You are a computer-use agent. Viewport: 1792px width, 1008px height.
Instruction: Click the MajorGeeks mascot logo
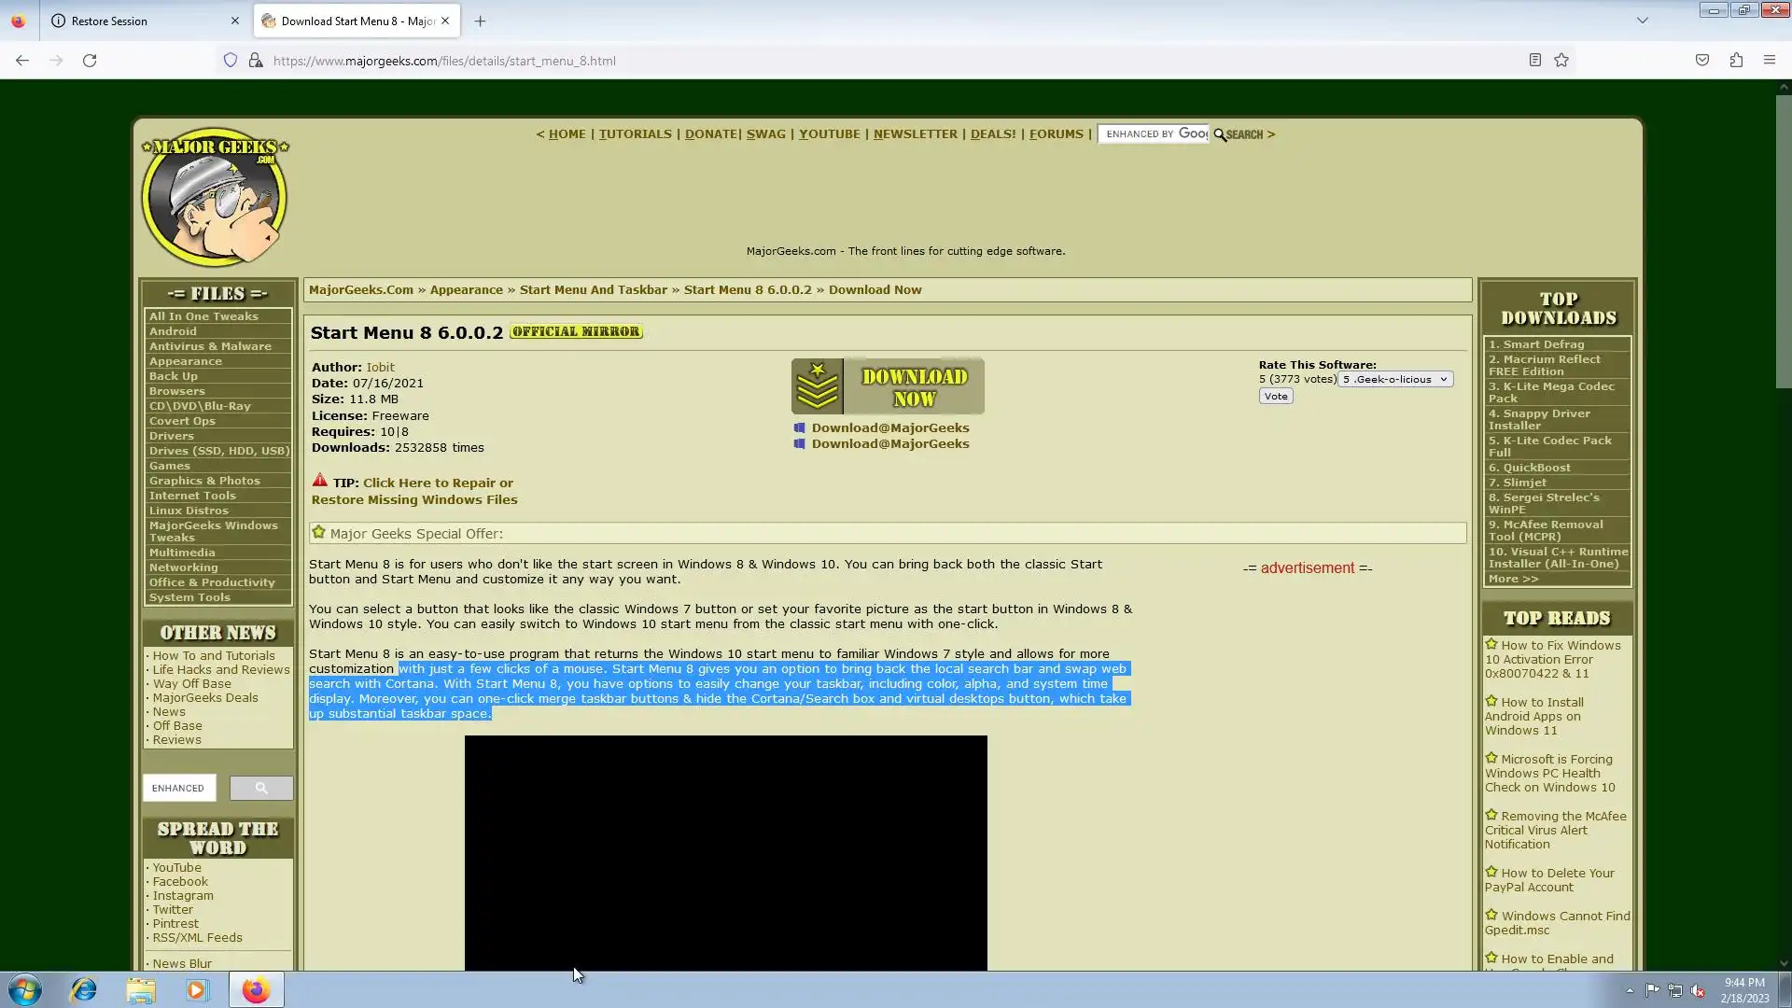tap(215, 197)
